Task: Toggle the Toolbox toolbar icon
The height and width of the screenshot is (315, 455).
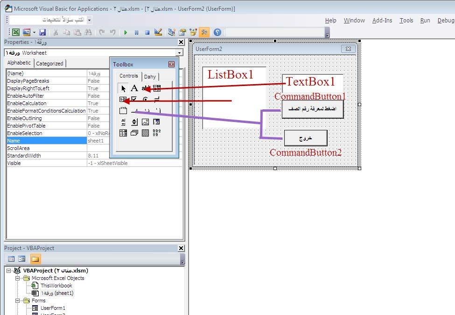Action: [x=204, y=32]
